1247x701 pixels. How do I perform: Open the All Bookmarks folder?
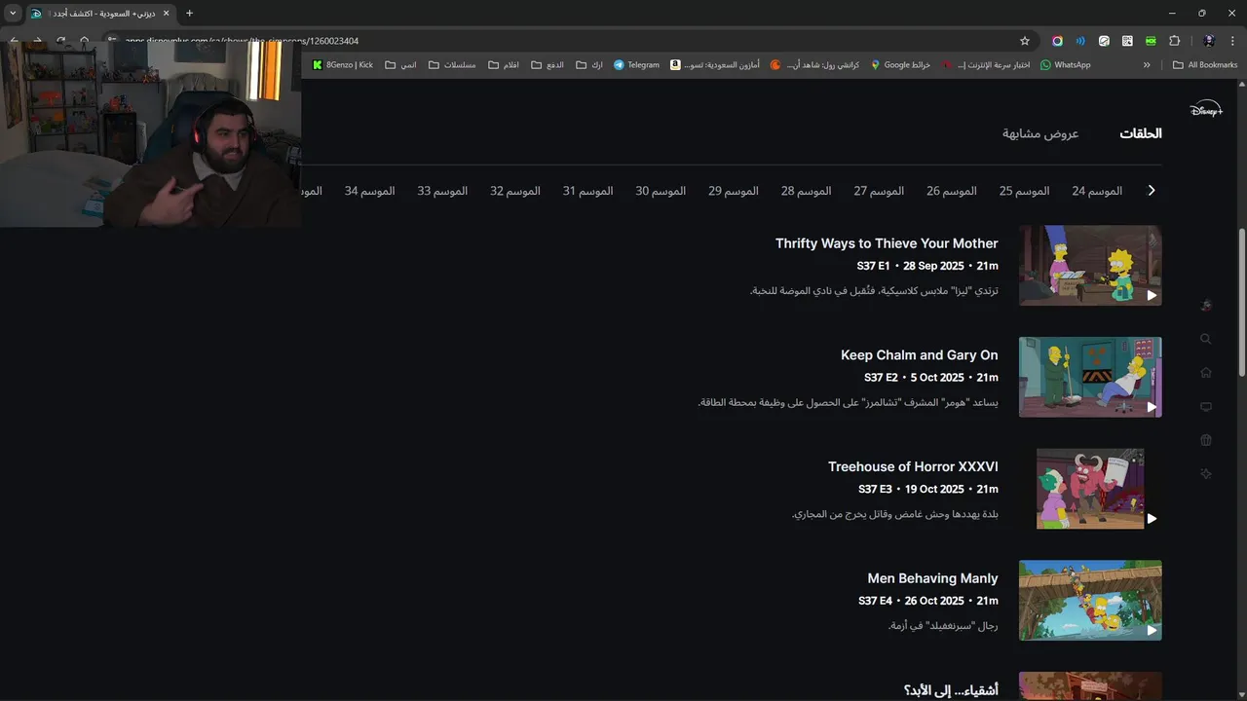pyautogui.click(x=1205, y=65)
